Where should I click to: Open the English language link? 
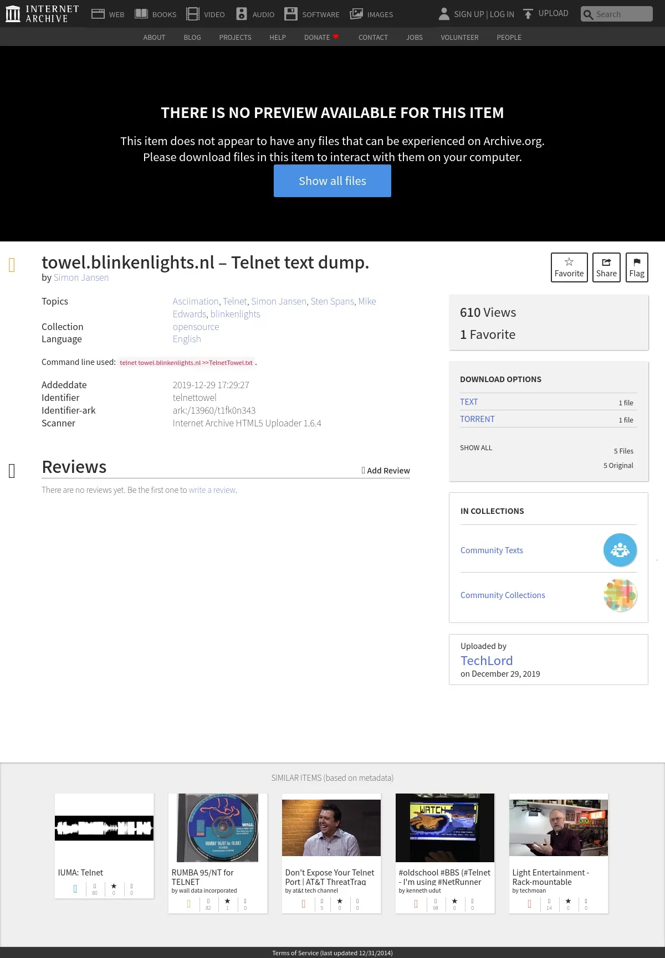(x=187, y=339)
